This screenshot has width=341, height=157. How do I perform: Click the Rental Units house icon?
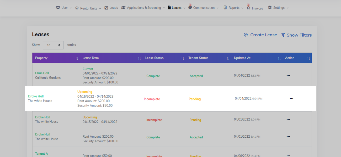[77, 8]
